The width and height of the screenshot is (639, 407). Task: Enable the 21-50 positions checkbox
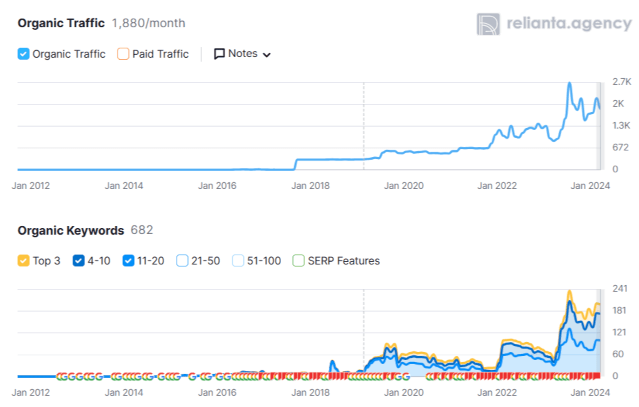point(182,261)
